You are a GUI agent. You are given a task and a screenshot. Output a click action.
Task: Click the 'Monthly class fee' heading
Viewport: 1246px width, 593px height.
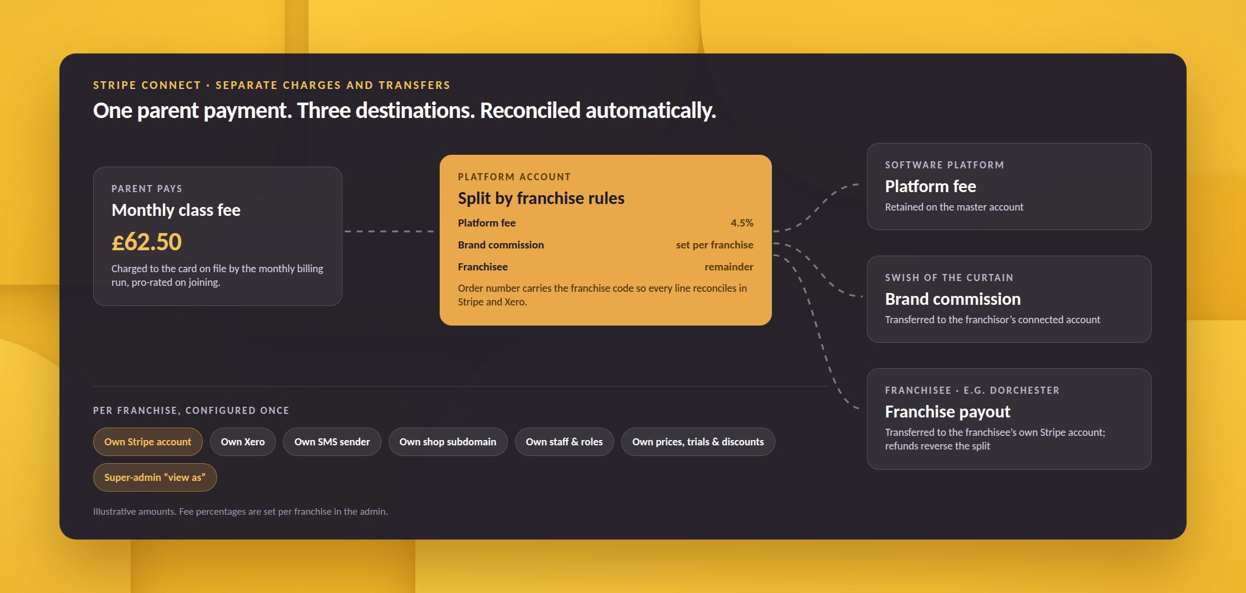point(176,210)
